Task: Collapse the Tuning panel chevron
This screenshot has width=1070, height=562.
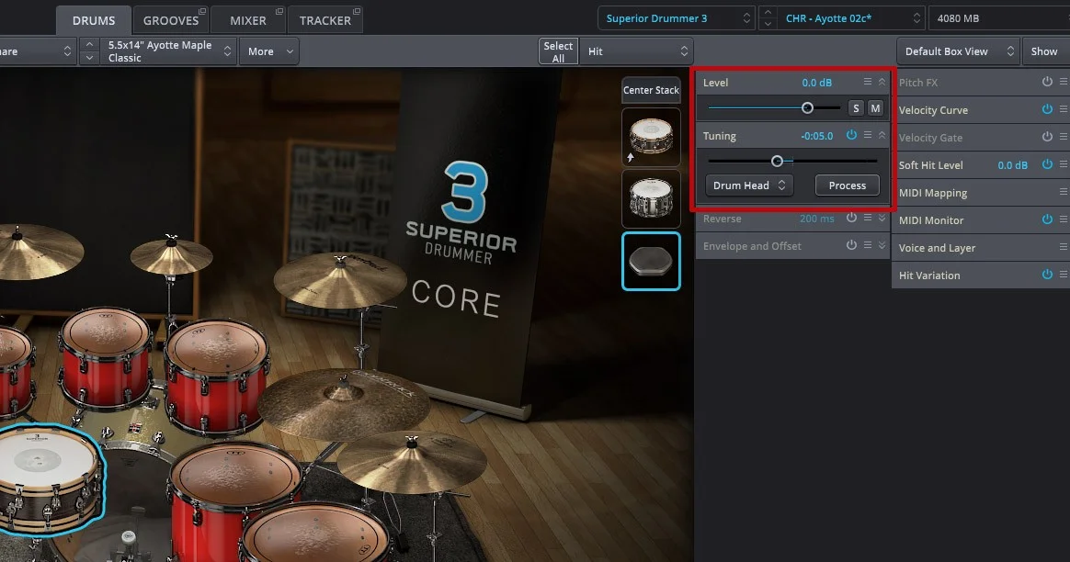Action: [x=882, y=135]
